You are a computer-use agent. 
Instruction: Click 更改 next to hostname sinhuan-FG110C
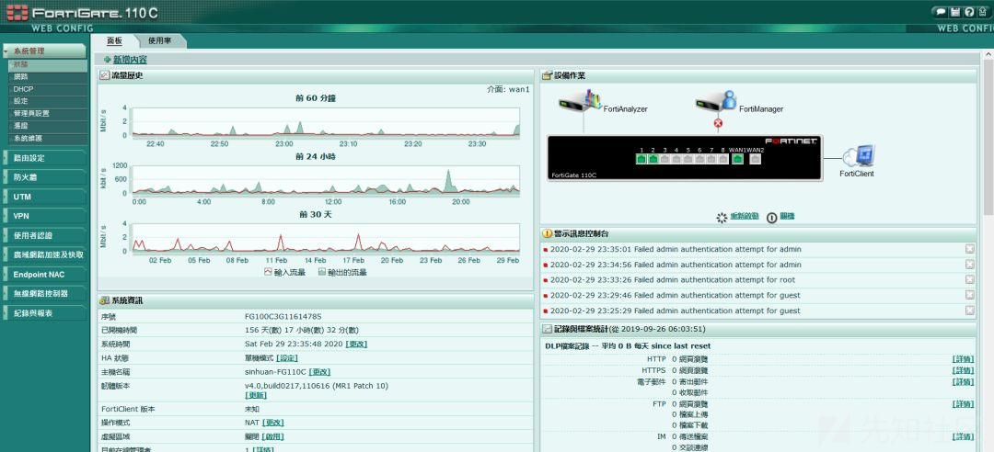pos(319,371)
